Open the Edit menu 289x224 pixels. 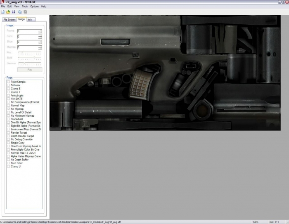point(9,6)
